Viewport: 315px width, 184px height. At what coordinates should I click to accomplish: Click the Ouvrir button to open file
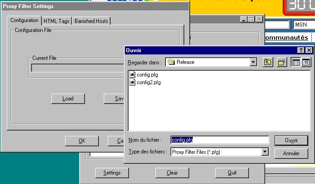pos(291,140)
